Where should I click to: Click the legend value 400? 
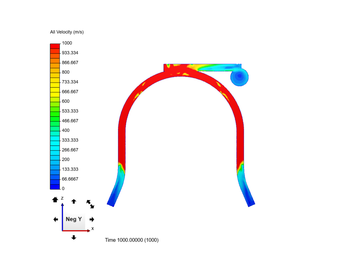click(x=66, y=130)
